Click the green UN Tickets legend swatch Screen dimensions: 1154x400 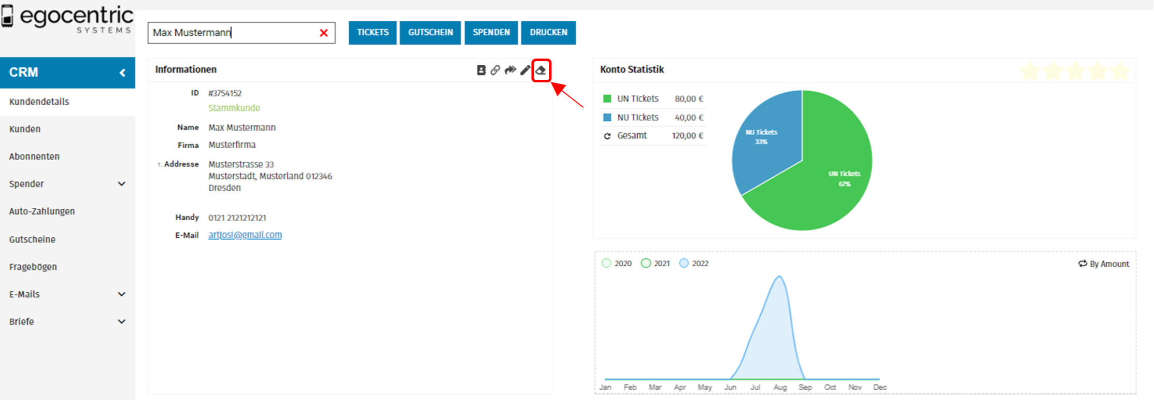tap(607, 99)
